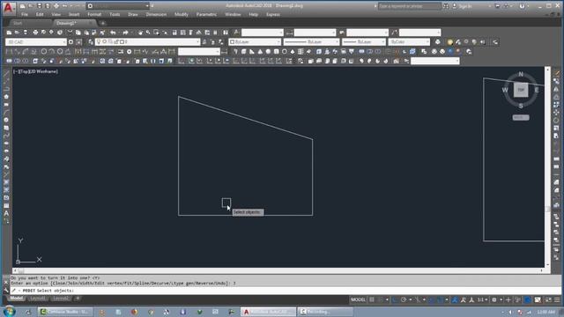Open the text style dropdown
Viewport: 564px width, 317px height.
263,33
